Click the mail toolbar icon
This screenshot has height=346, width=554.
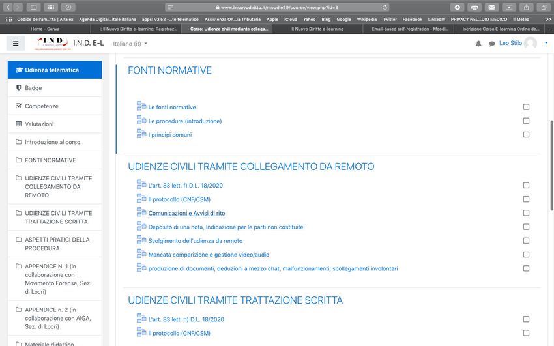[x=492, y=7]
